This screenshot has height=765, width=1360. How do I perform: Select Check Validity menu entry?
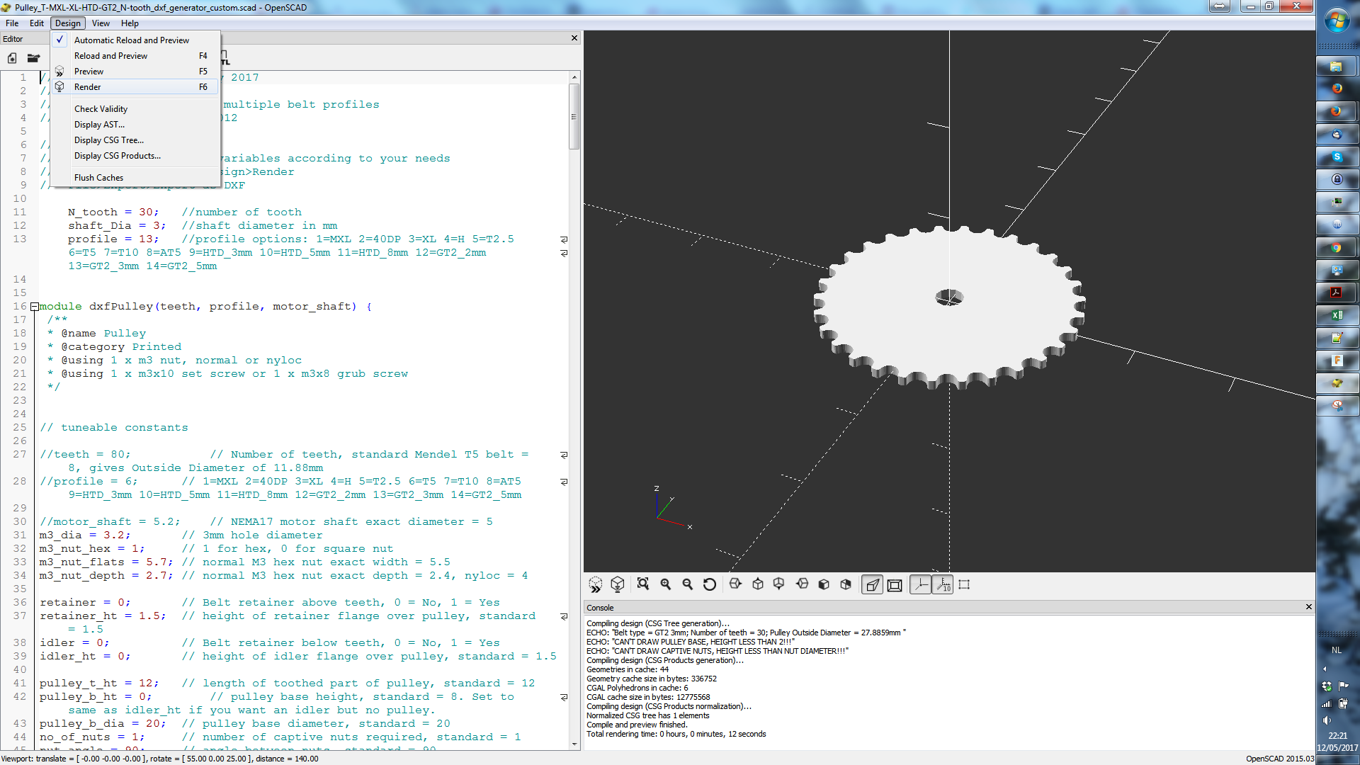(135, 109)
